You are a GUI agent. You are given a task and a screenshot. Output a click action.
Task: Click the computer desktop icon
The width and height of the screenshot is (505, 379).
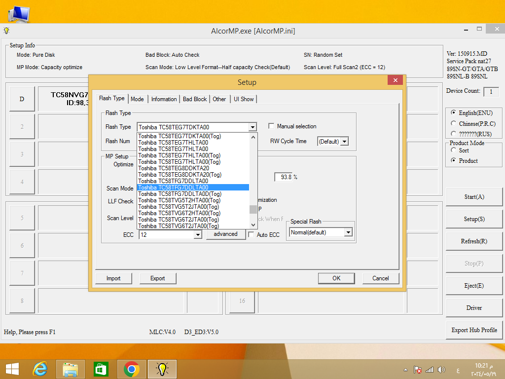click(x=19, y=14)
